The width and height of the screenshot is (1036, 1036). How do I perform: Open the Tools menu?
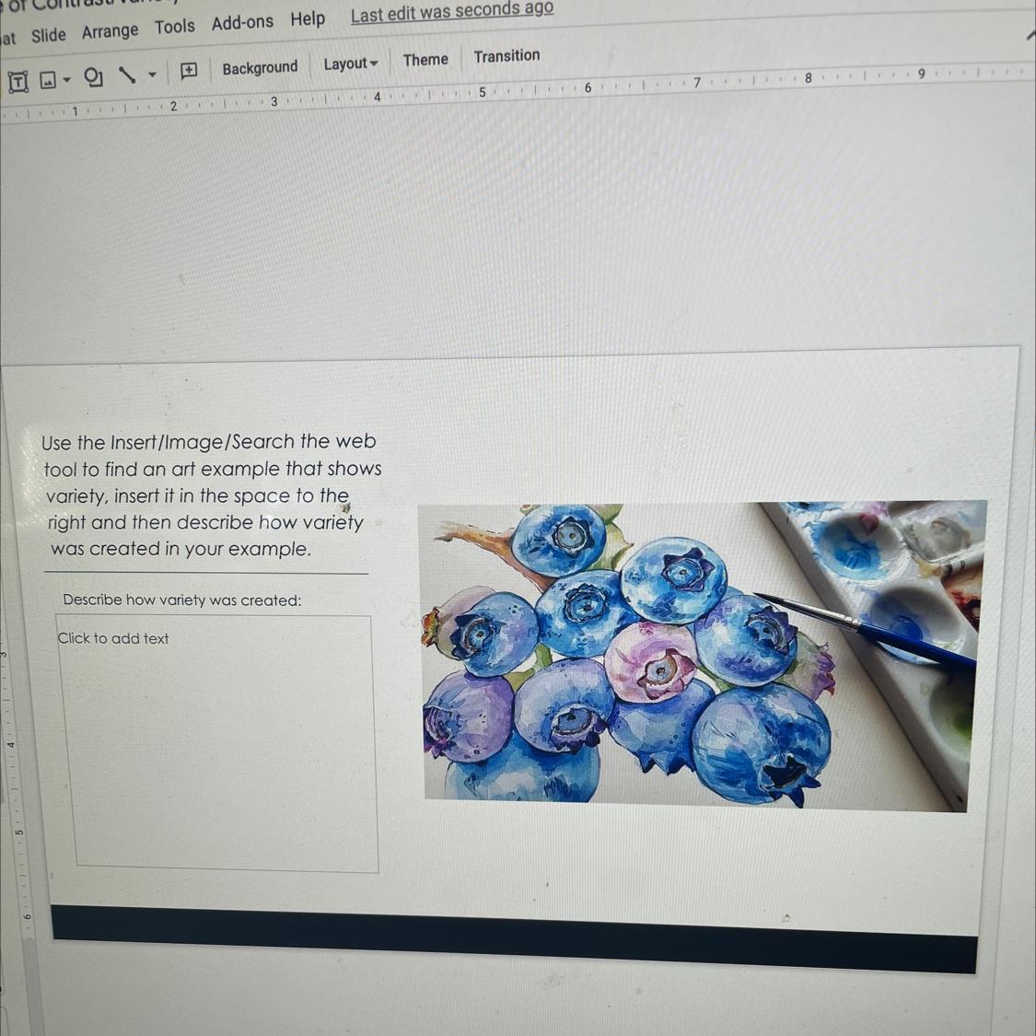click(174, 27)
